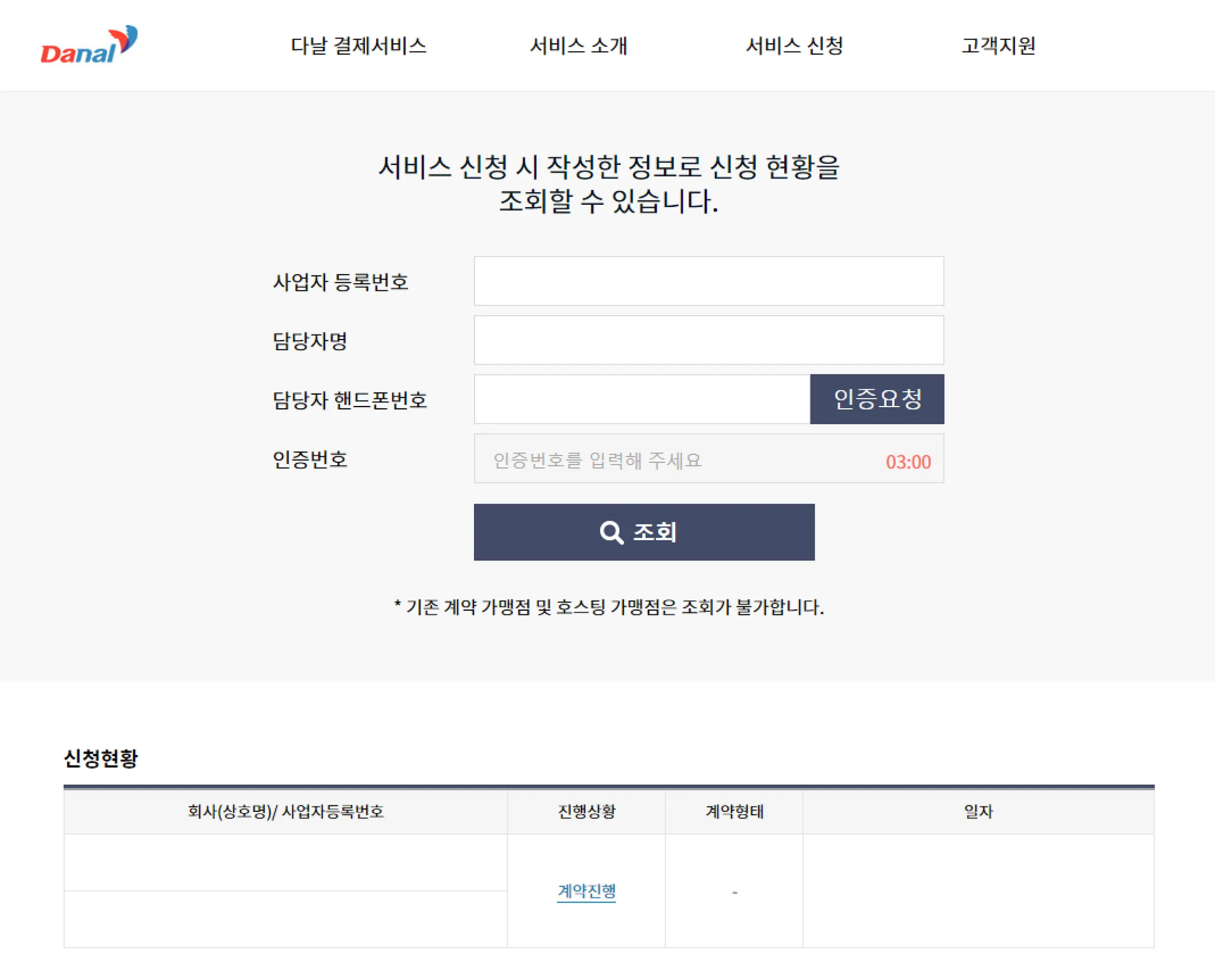
Task: Go to the 서비스 신청 menu
Action: point(794,46)
